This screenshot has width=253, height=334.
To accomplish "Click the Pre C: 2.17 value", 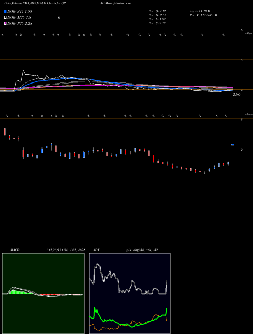I will pyautogui.click(x=157, y=23).
